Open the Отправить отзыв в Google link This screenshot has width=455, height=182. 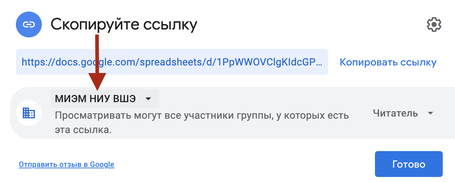coord(66,165)
